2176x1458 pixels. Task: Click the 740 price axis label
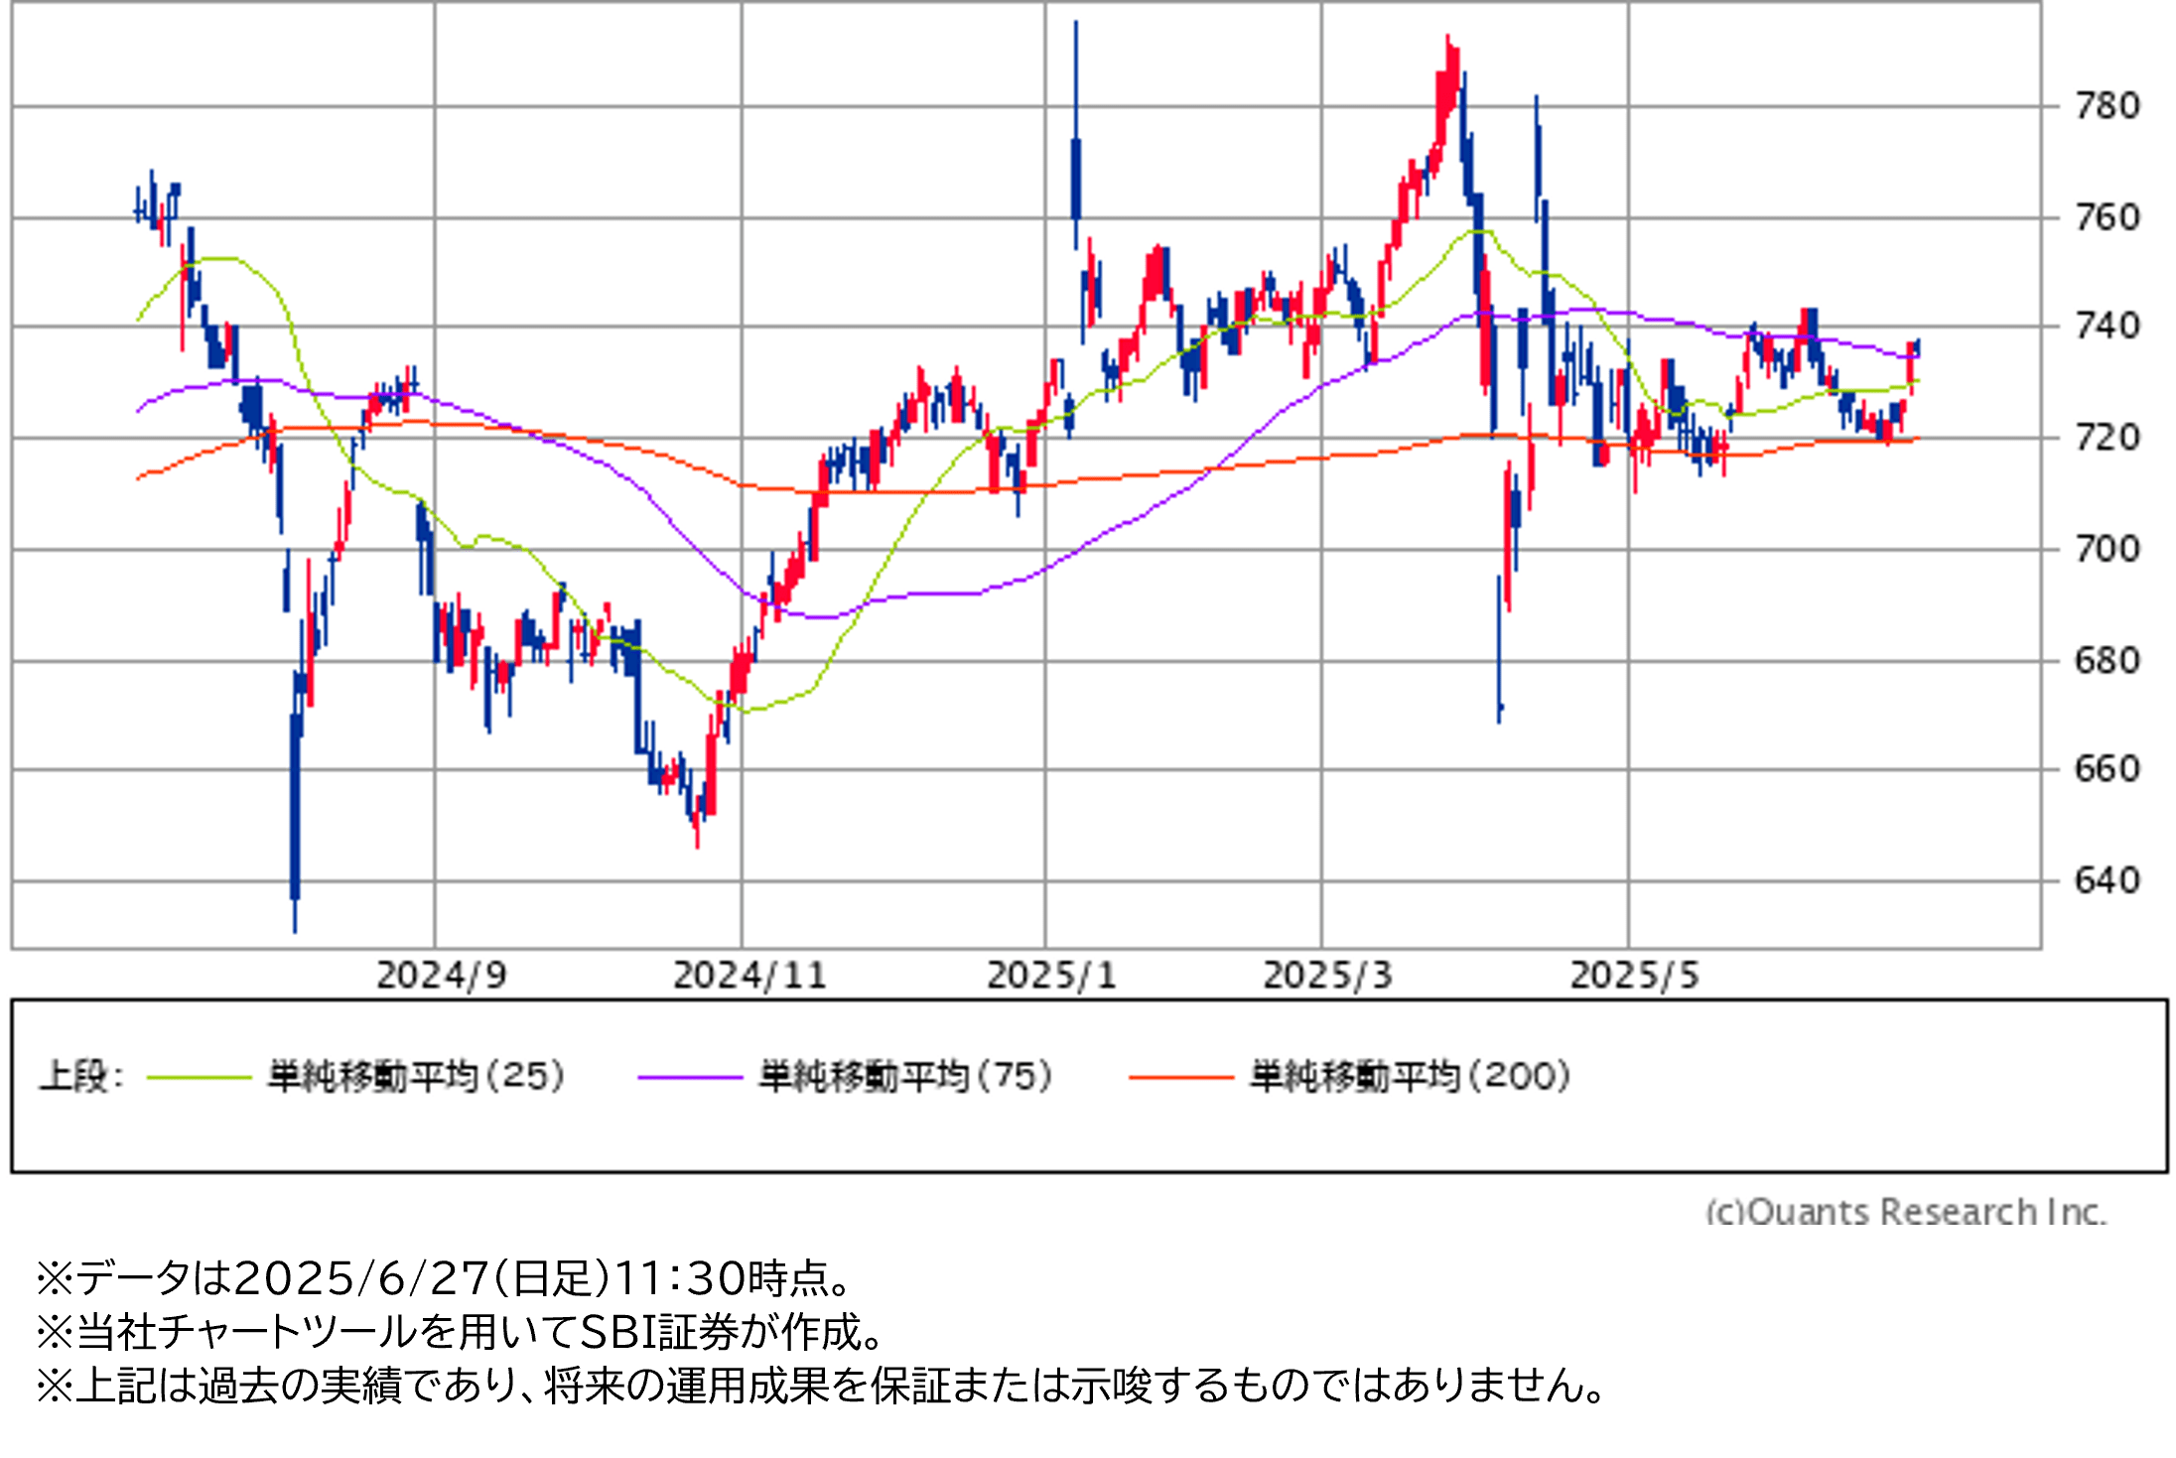(2107, 327)
